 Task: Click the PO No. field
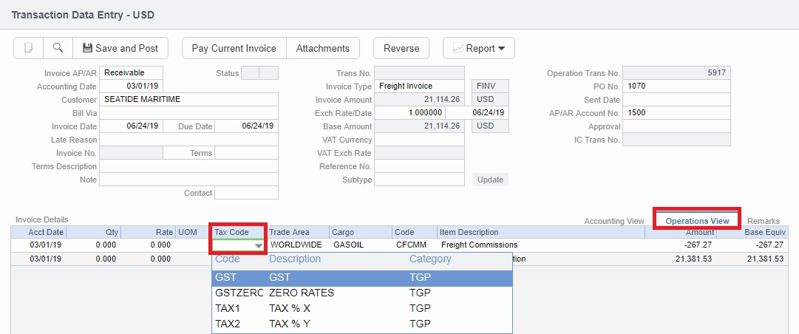click(x=677, y=86)
